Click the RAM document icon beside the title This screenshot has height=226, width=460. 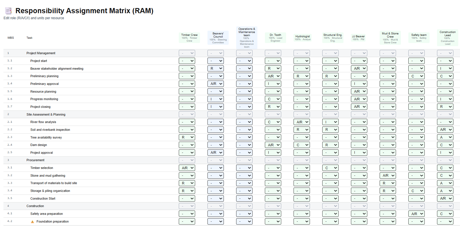[9, 11]
